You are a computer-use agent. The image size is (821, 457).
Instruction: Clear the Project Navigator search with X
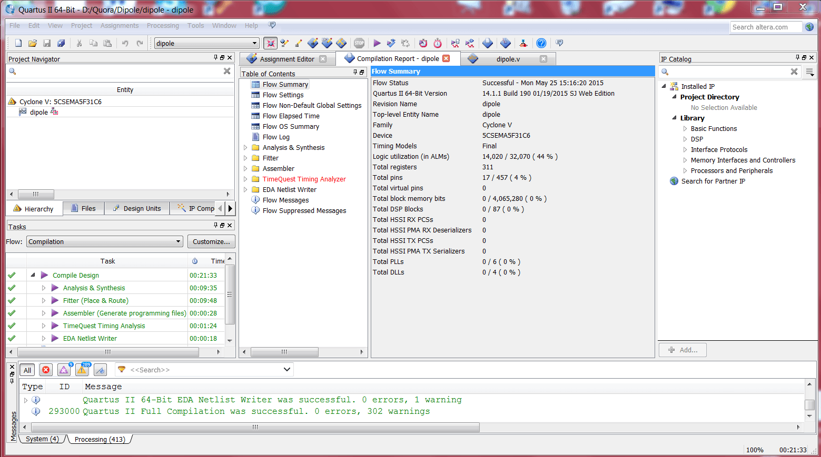tap(227, 71)
